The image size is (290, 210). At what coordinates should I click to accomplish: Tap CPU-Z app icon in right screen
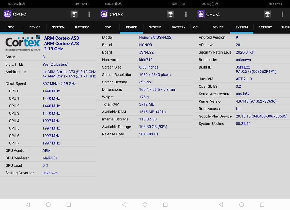click(201, 14)
